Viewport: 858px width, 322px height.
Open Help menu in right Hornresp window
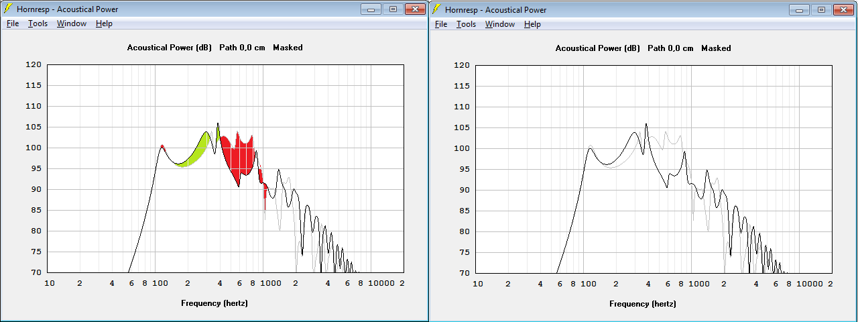pos(532,24)
